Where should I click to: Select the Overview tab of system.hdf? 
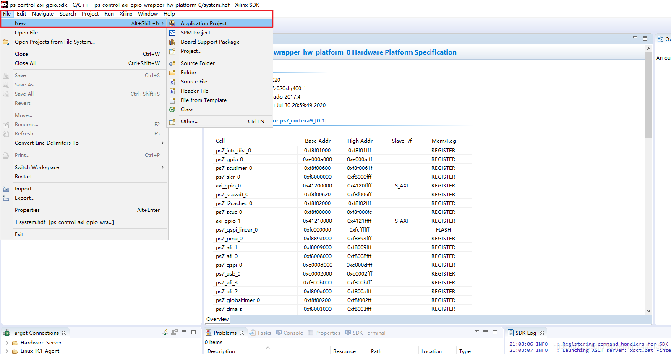tap(217, 319)
